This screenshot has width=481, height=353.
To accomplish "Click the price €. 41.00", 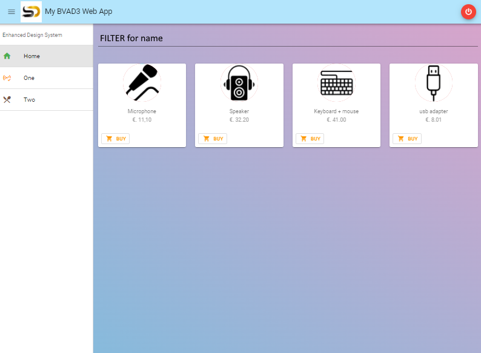I will 336,120.
